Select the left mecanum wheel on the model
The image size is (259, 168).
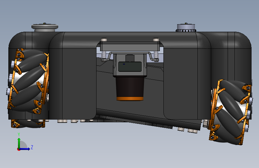coord(28,81)
